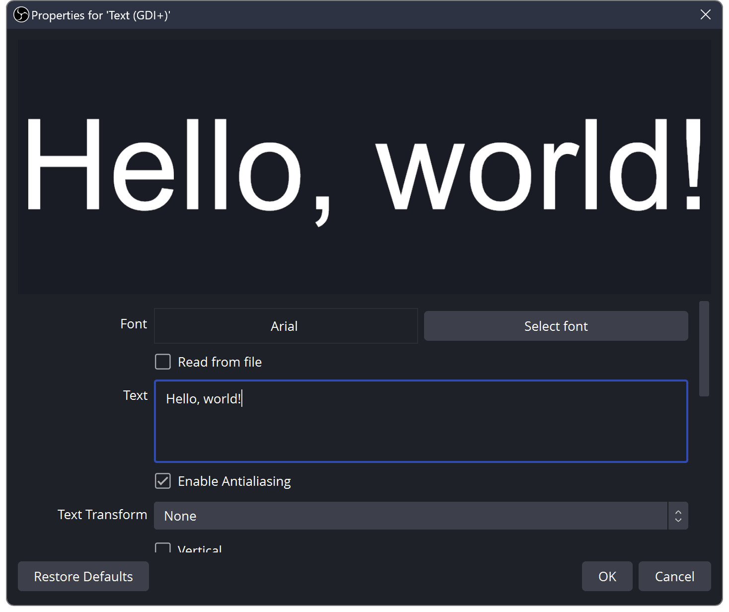Click the OBS logo in the title bar
The image size is (729, 612).
coord(21,15)
